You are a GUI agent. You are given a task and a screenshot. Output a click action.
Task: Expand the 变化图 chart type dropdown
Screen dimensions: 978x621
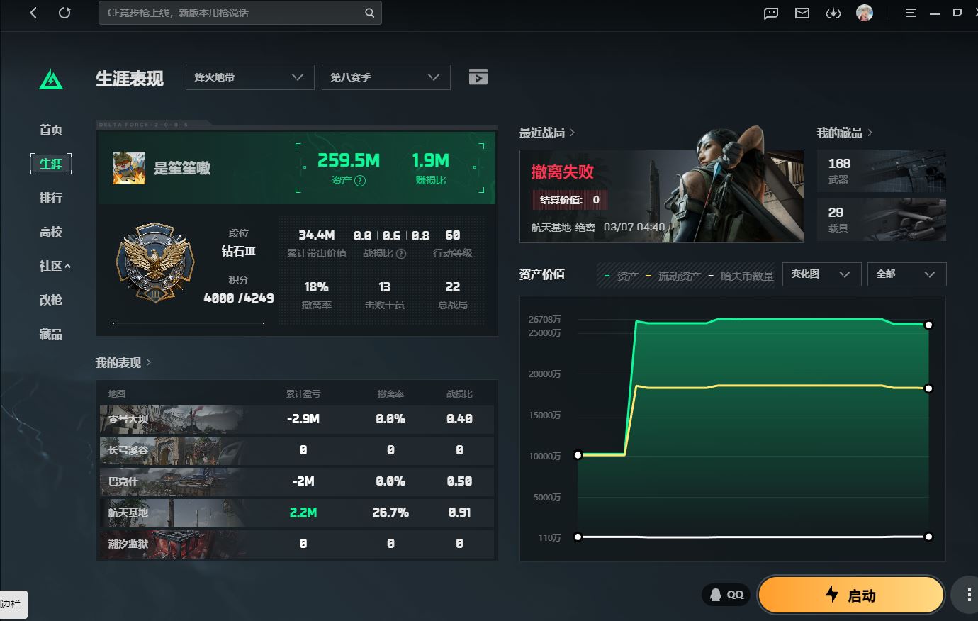pyautogui.click(x=821, y=274)
